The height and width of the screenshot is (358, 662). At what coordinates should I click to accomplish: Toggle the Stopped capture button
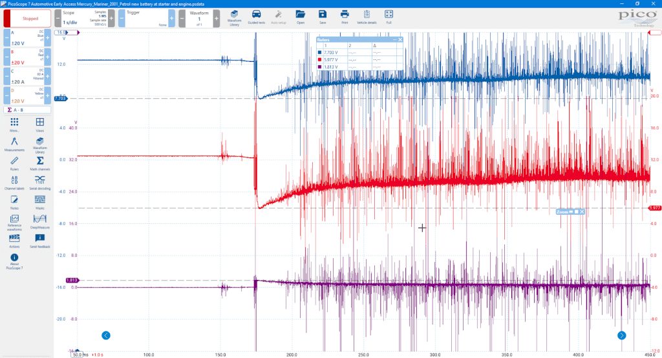[27, 19]
